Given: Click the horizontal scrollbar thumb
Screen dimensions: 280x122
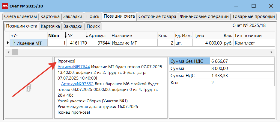Looking at the screenshot, I should click(15, 52).
